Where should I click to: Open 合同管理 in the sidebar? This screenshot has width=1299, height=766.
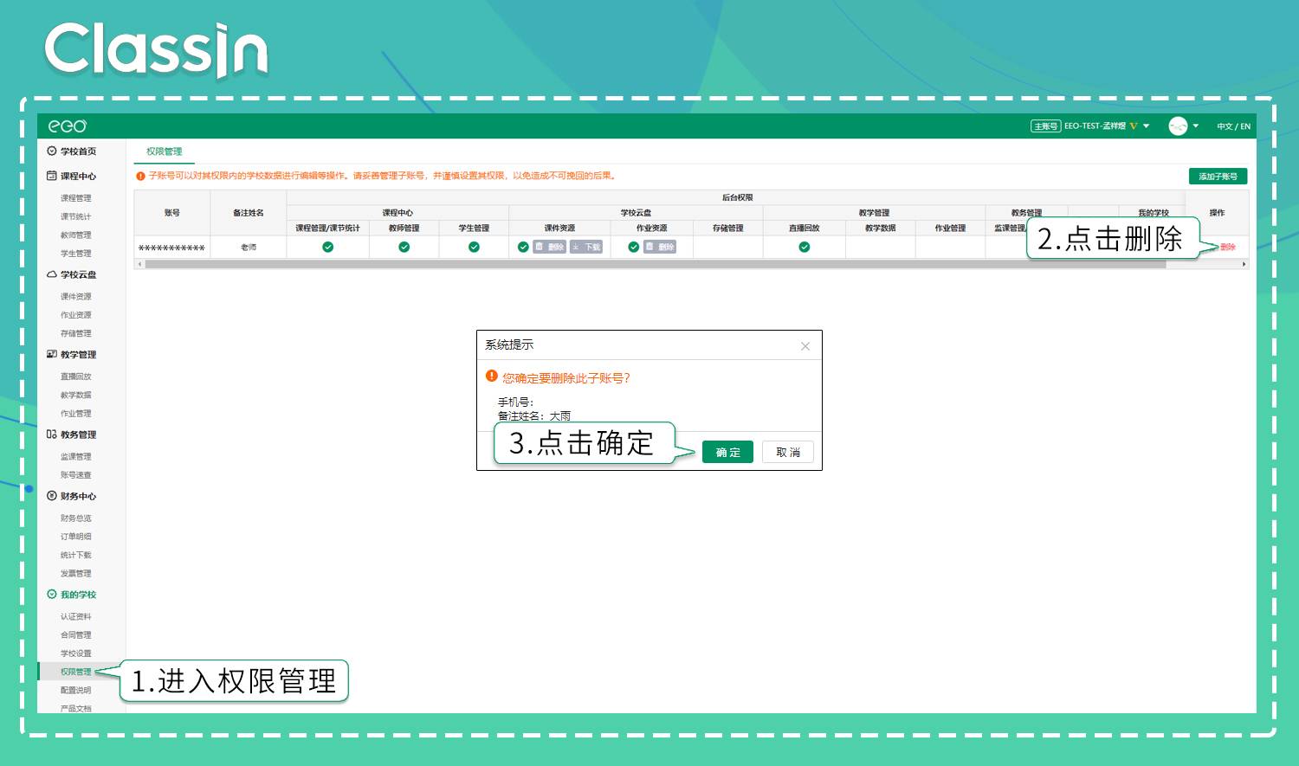(x=76, y=634)
